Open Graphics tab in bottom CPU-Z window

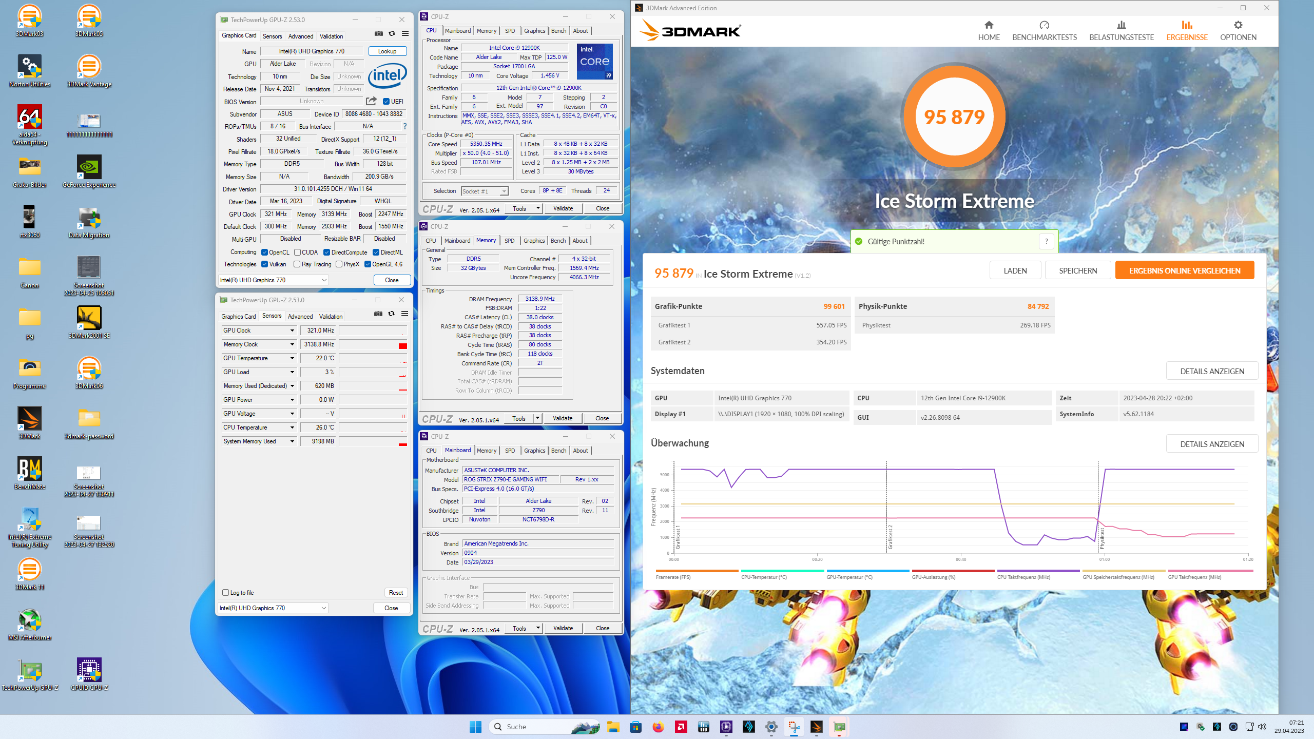pyautogui.click(x=535, y=451)
